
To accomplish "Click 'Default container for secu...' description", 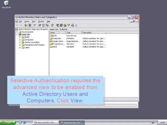I will [94, 44].
